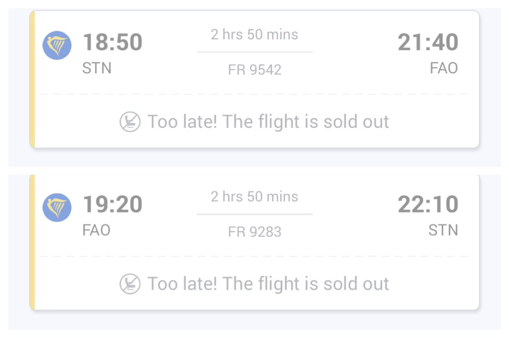Click the STN departure airport code in the top card
Viewport: 509px width, 338px height.
pos(97,68)
